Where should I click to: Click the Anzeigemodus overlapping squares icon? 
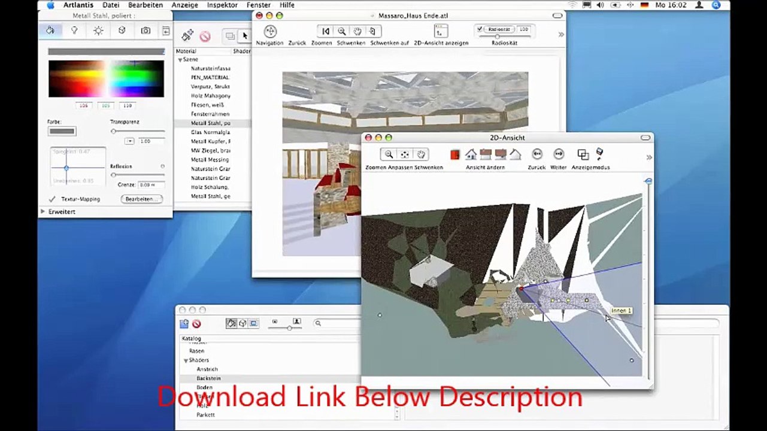[583, 154]
